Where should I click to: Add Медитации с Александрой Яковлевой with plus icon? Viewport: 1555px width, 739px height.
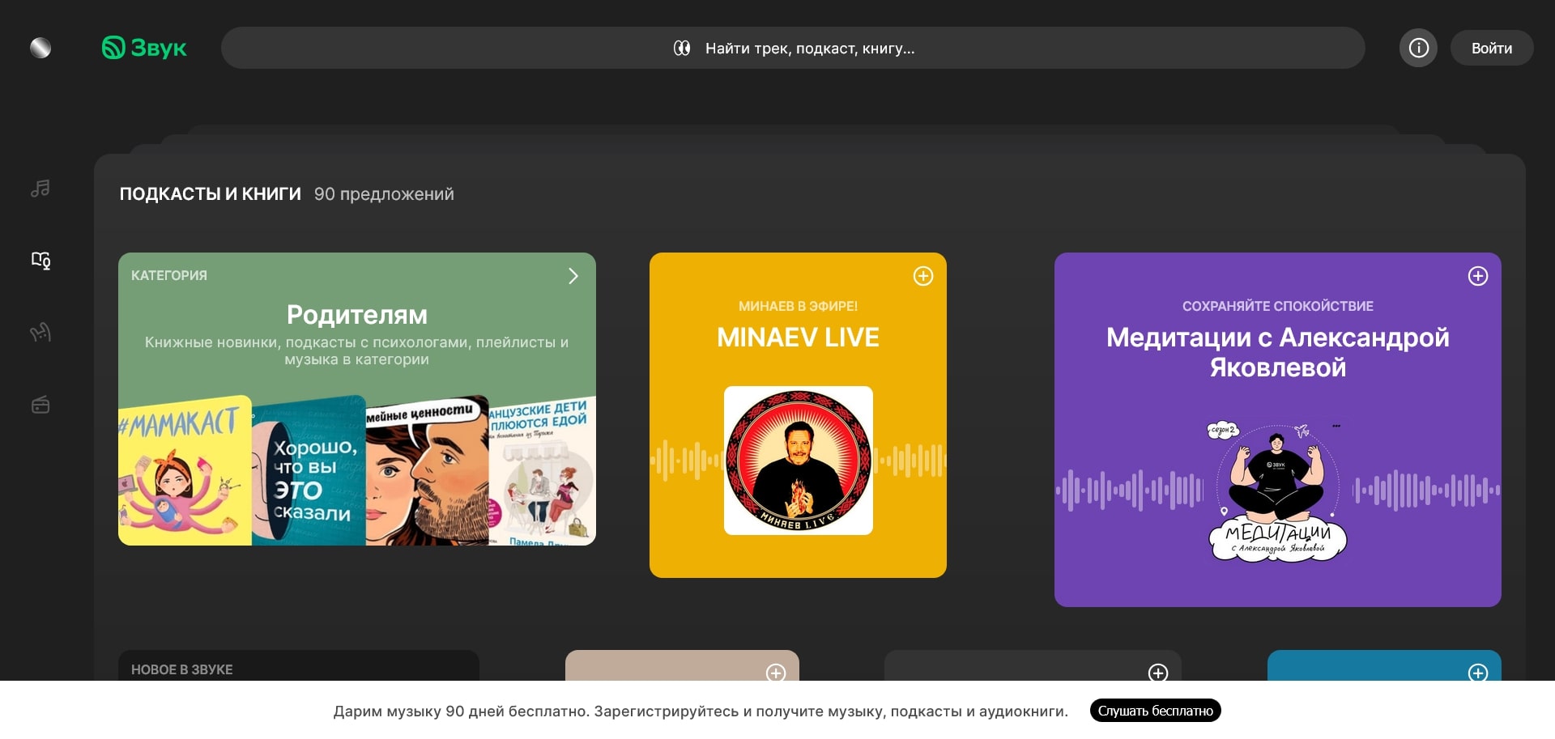1477,276
